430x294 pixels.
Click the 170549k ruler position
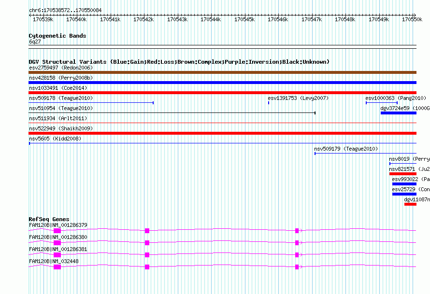click(379, 19)
